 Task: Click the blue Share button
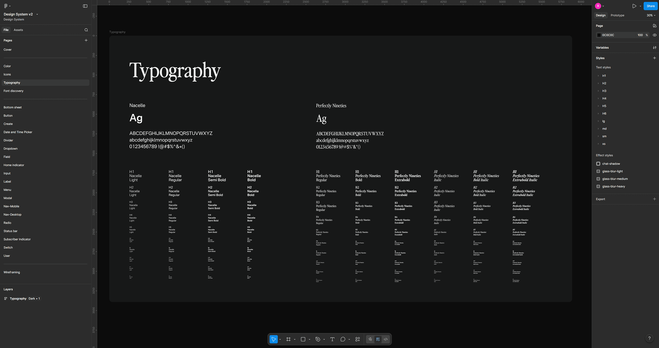point(650,6)
